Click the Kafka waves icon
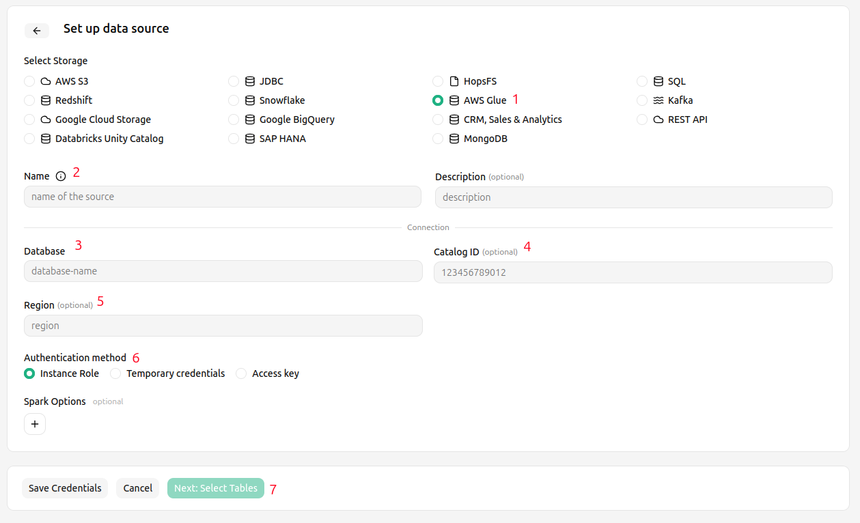Viewport: 860px width, 523px height. 658,100
